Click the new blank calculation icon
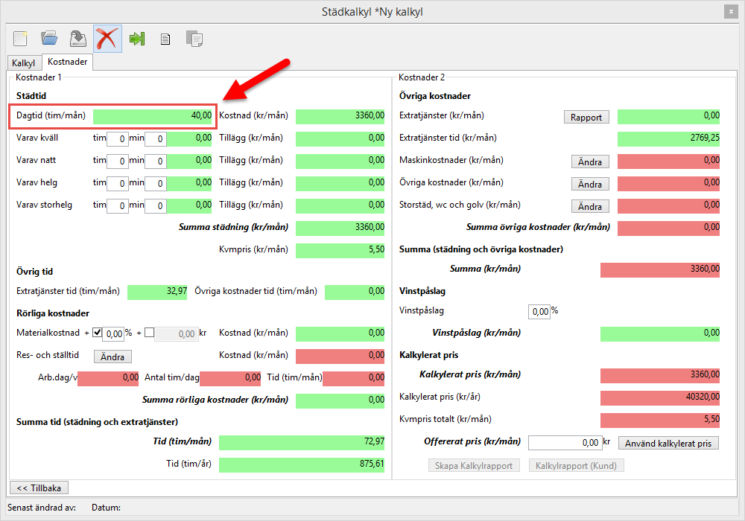The image size is (745, 521). pos(20,39)
